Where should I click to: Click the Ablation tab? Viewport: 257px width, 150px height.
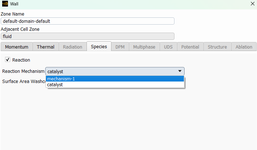[244, 47]
